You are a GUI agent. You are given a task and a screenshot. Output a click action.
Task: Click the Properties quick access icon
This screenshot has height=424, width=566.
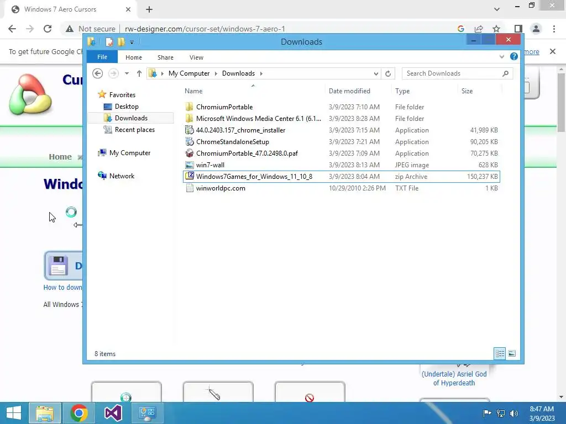tap(109, 42)
